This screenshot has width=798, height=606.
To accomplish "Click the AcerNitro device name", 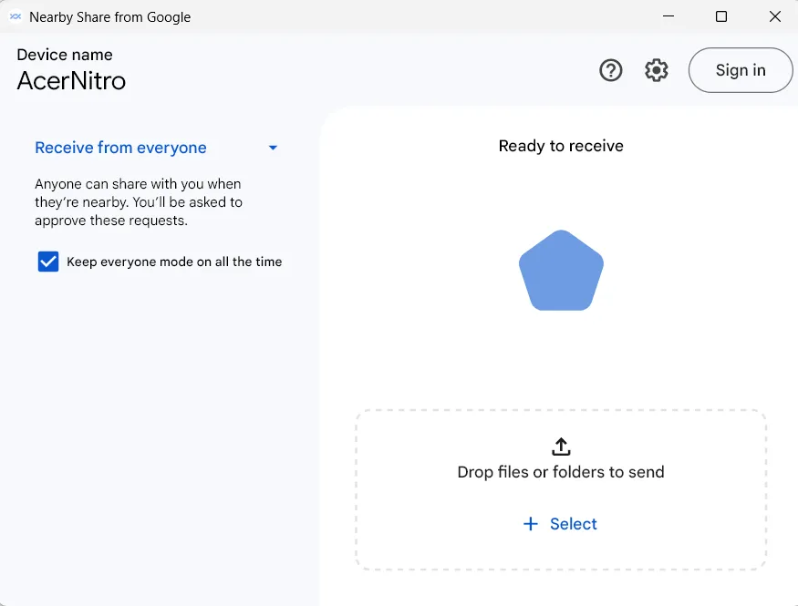I will tap(71, 80).
